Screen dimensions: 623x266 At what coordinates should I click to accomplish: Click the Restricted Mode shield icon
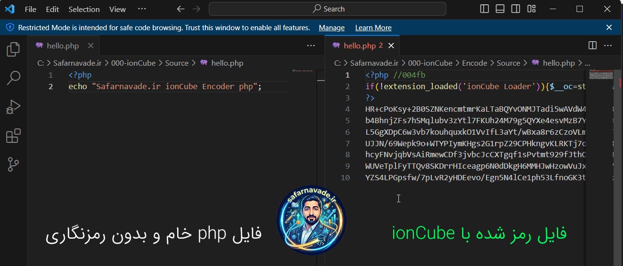pyautogui.click(x=10, y=28)
